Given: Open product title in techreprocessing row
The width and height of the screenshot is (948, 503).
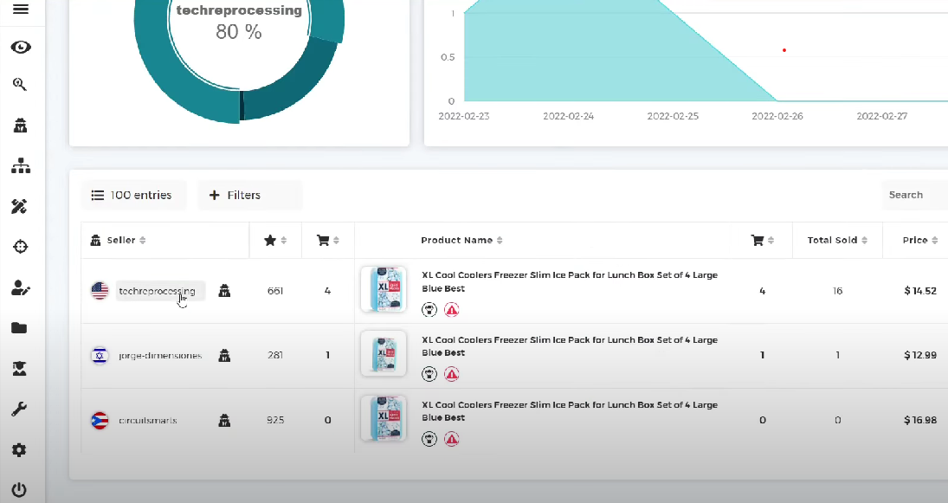Looking at the screenshot, I should 570,281.
